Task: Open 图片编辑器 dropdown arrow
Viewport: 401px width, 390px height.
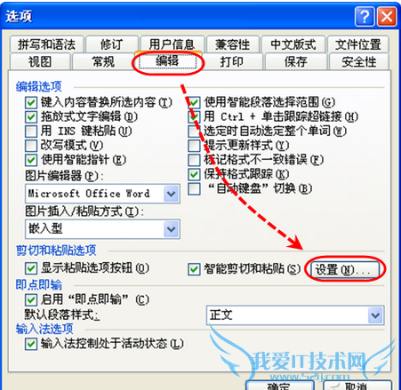Action: 172,194
